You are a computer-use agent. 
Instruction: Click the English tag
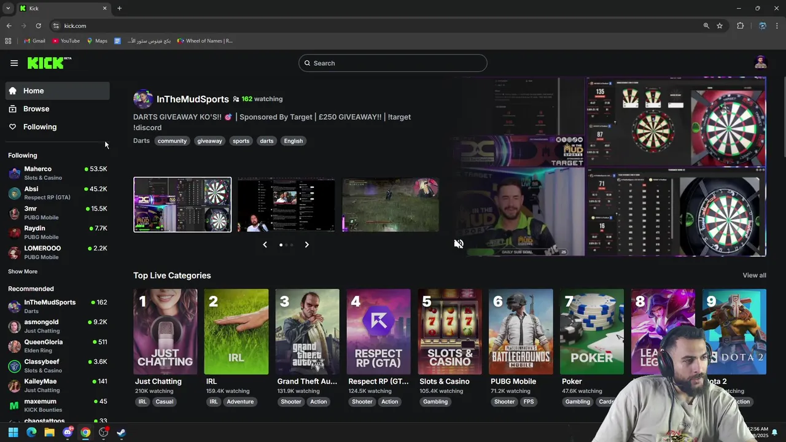point(293,141)
